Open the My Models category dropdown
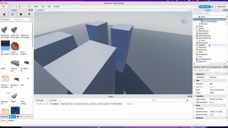Viewport: 228px width, 128px height. click(x=8, y=20)
